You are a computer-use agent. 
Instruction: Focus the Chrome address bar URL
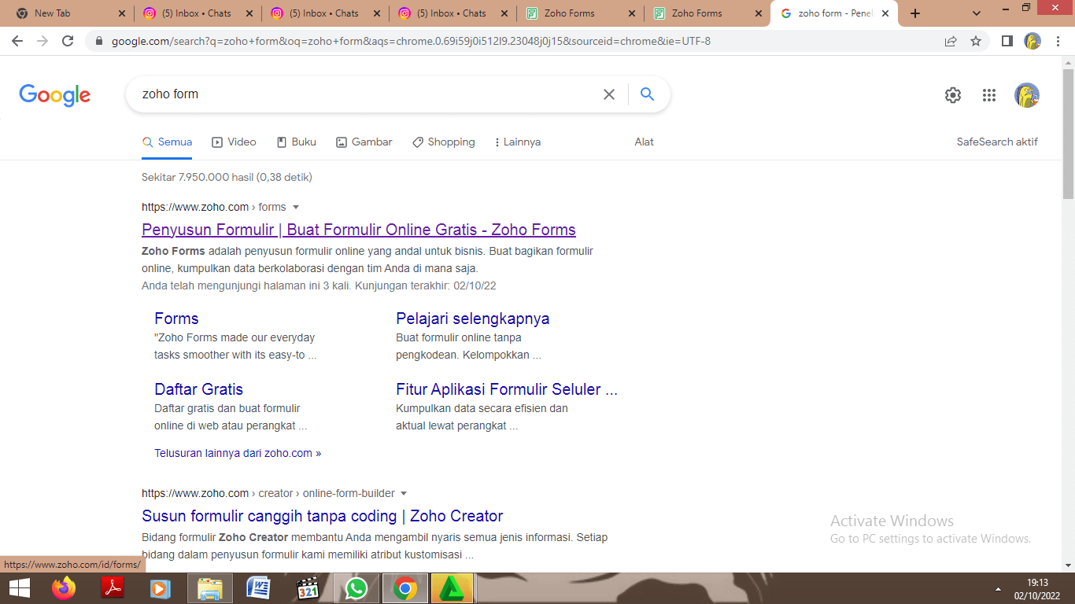[x=411, y=41]
